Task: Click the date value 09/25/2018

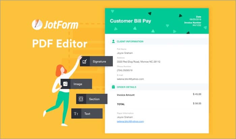Action: pos(195,20)
